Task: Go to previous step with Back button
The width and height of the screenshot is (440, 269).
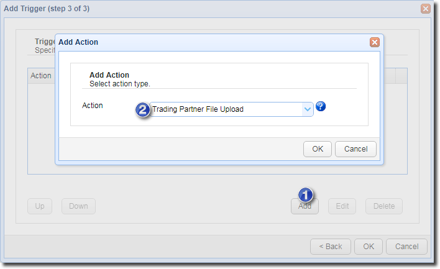Action: [x=331, y=247]
